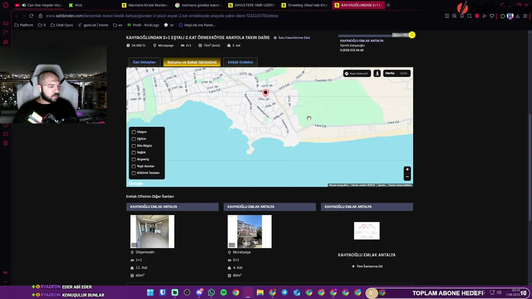Click the İlanı Favorilerime Ekle link
The width and height of the screenshot is (532, 299).
[x=294, y=38]
